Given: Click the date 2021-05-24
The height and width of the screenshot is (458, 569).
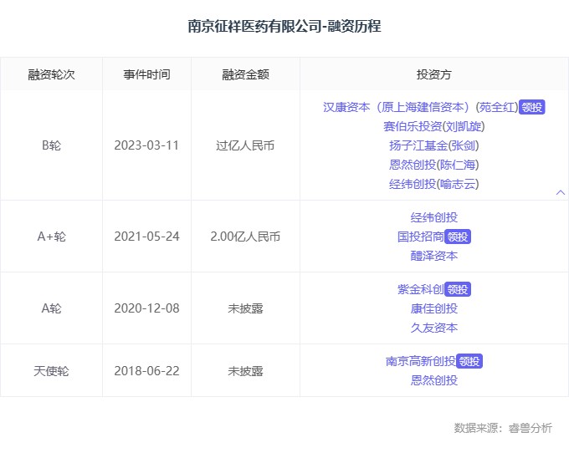Looking at the screenshot, I should tap(146, 237).
